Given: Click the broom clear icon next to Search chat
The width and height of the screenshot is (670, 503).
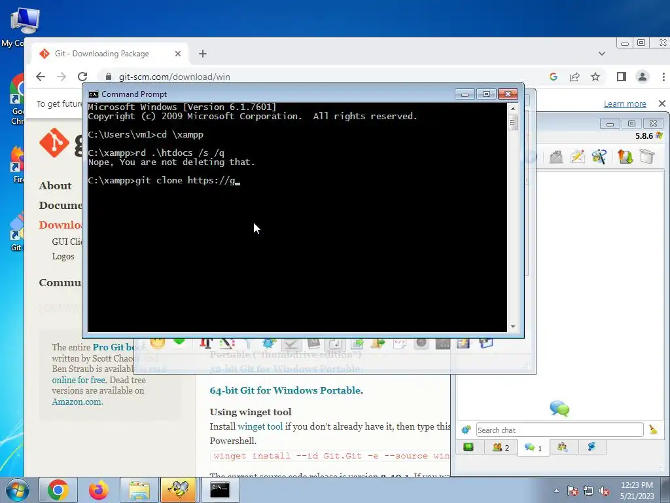Looking at the screenshot, I should 653,430.
